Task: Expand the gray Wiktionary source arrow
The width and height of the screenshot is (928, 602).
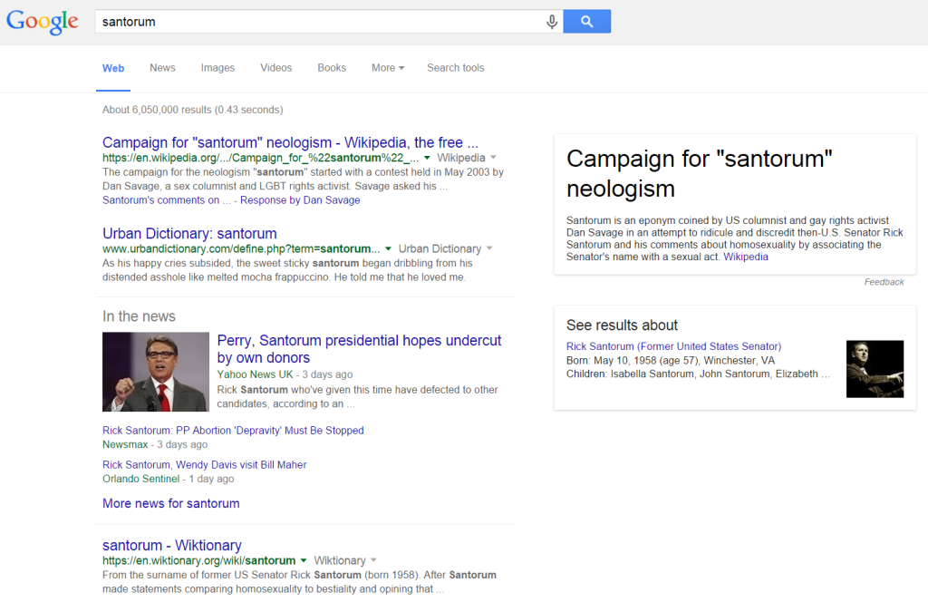Action: (373, 560)
